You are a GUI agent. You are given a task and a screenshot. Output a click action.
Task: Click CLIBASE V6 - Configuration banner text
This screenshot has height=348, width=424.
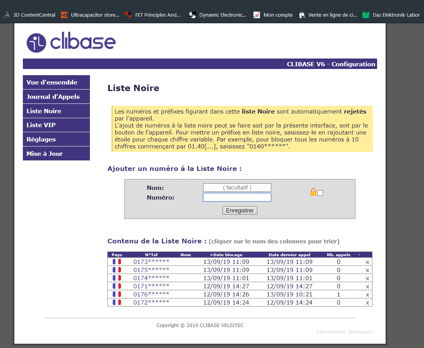coord(331,64)
